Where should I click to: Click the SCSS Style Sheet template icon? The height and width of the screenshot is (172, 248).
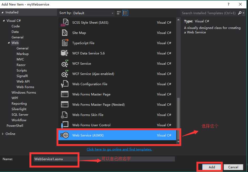point(64,22)
